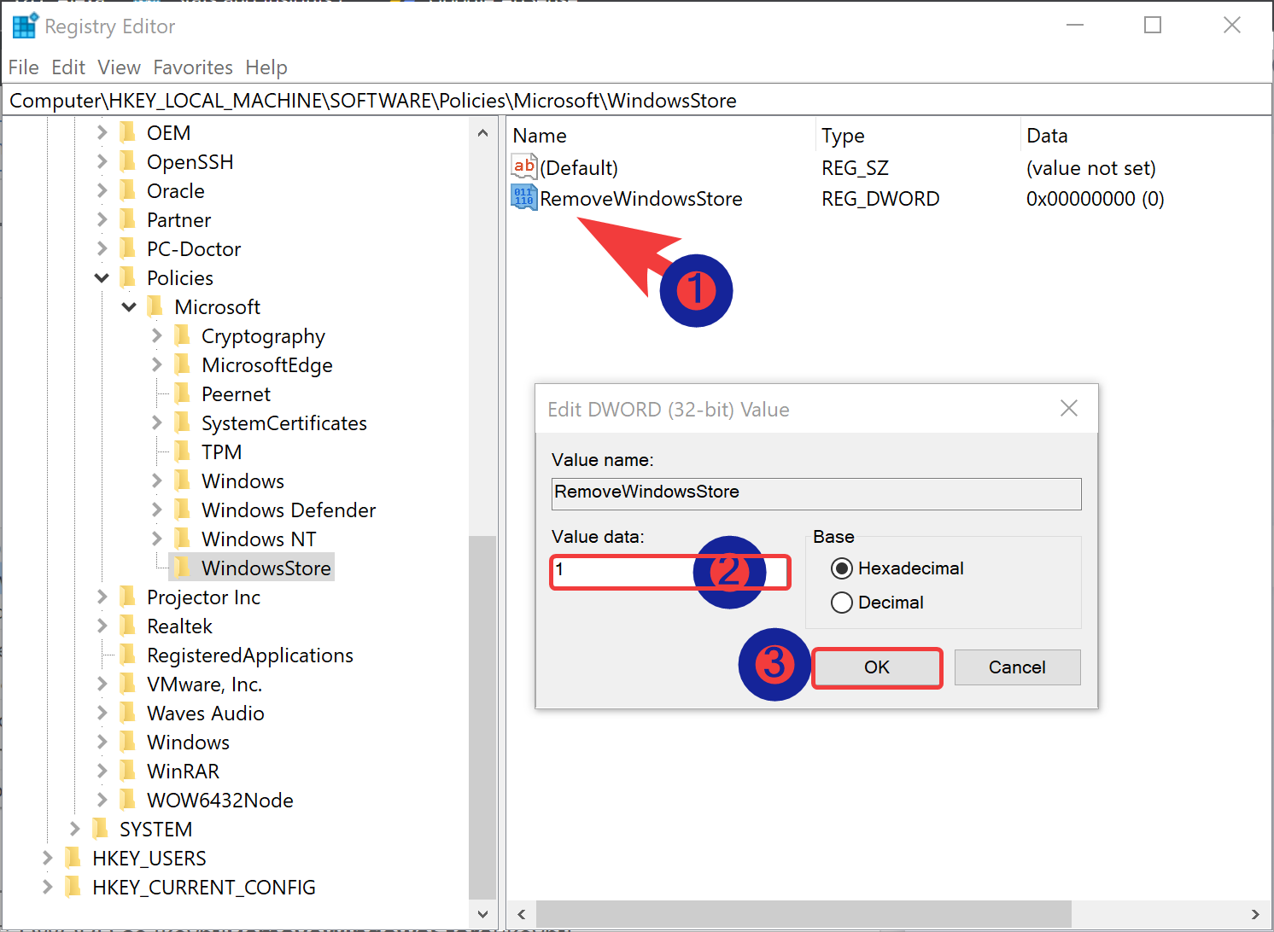Click the (Default) string value icon
This screenshot has width=1274, height=932.
click(x=523, y=167)
